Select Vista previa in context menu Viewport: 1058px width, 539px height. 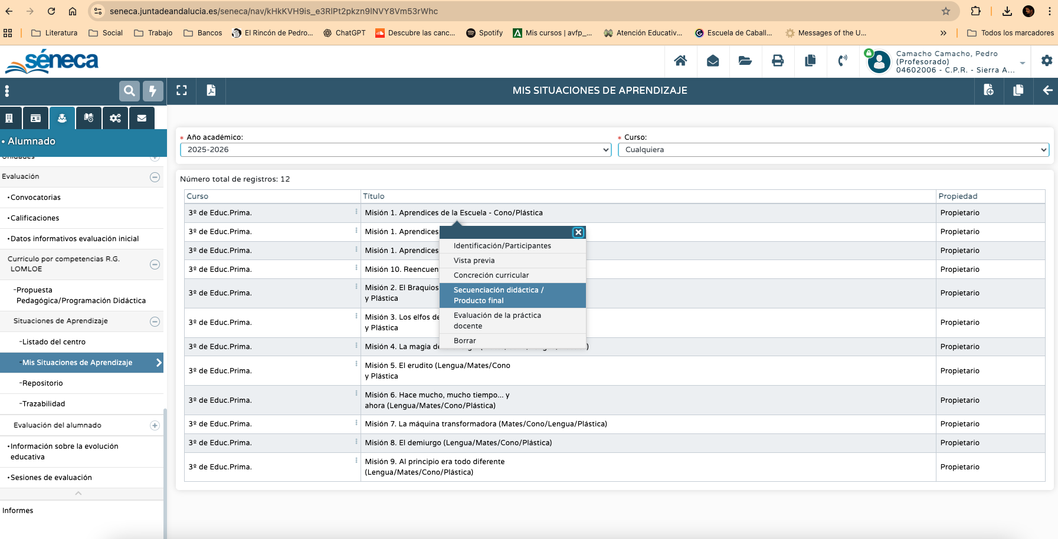(x=474, y=261)
